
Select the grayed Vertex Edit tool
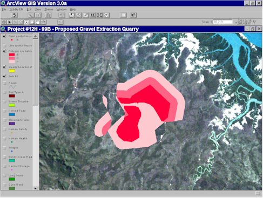(x=15, y=22)
